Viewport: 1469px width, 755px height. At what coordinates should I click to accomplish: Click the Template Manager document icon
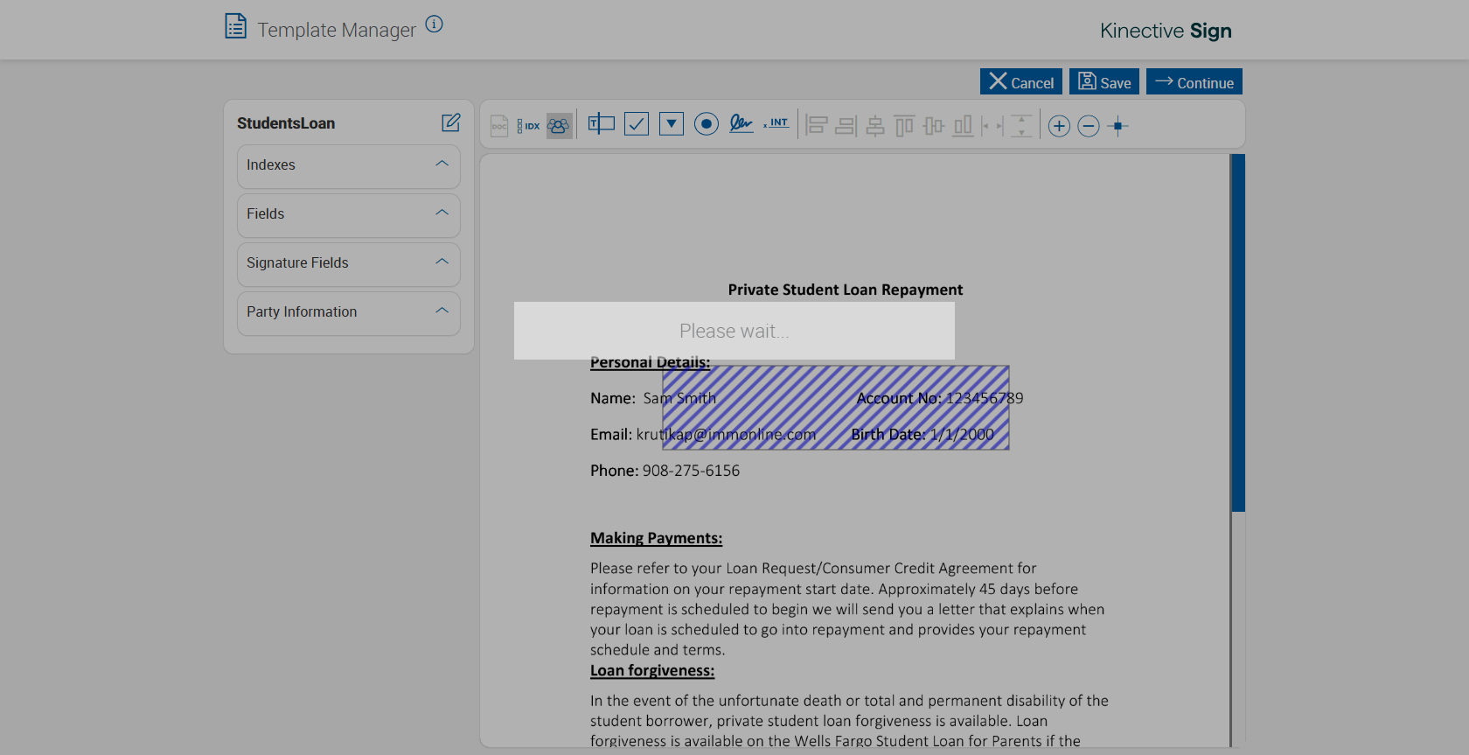click(x=235, y=26)
